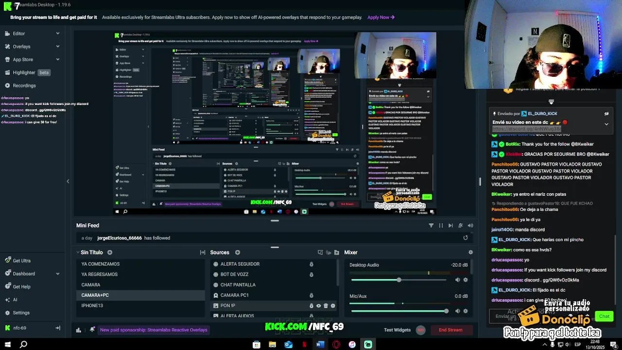Log out using icon beside nfc-69
Viewport: 622px width, 350px height.
coord(57,328)
